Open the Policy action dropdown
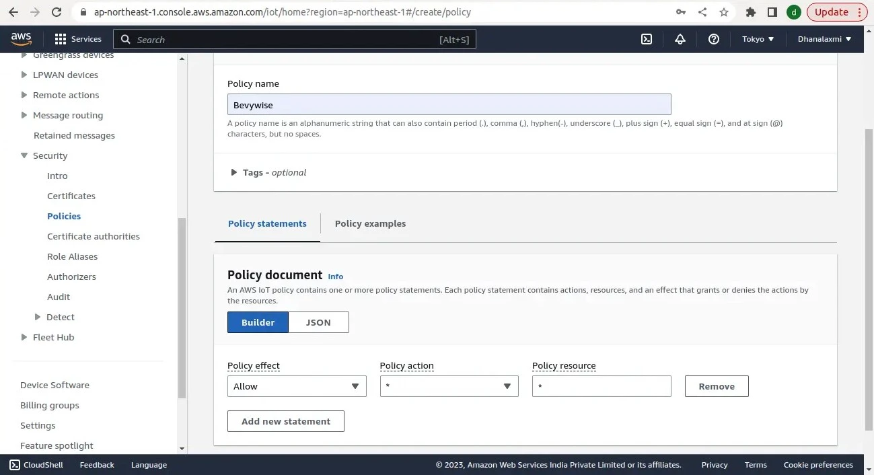The image size is (874, 475). [x=449, y=386]
